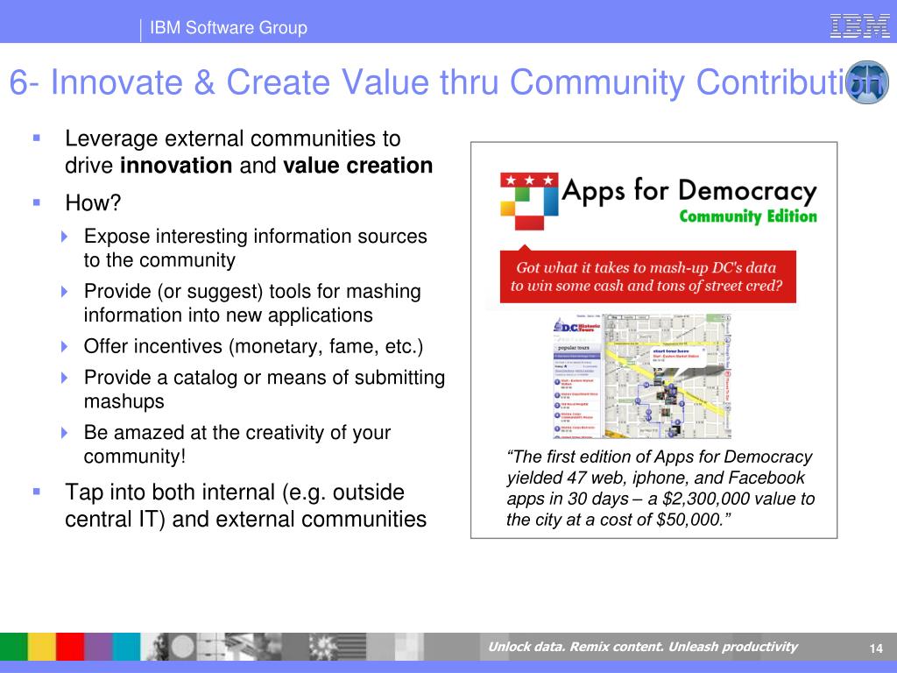The image size is (897, 673).
Task: Click the round globe badge beside the title
Action: click(867, 82)
